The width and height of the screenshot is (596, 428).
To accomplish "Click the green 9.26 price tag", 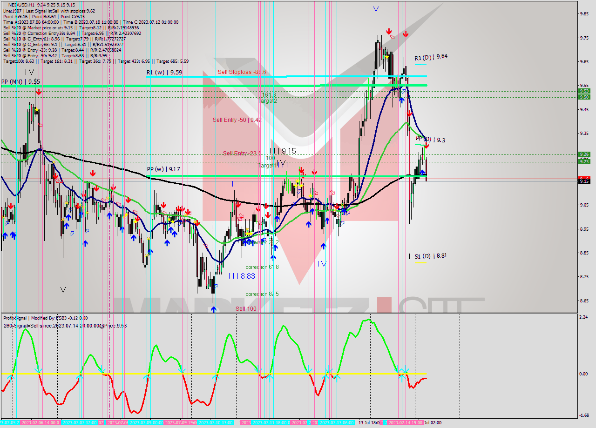I will coord(584,154).
